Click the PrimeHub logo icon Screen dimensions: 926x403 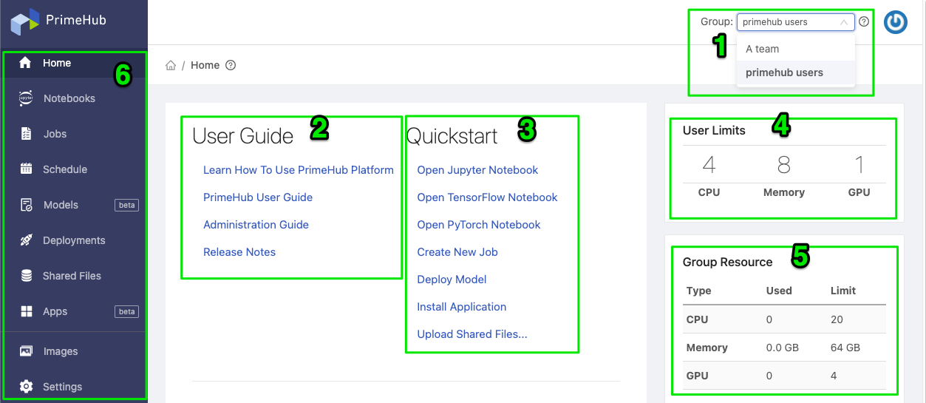pyautogui.click(x=24, y=21)
